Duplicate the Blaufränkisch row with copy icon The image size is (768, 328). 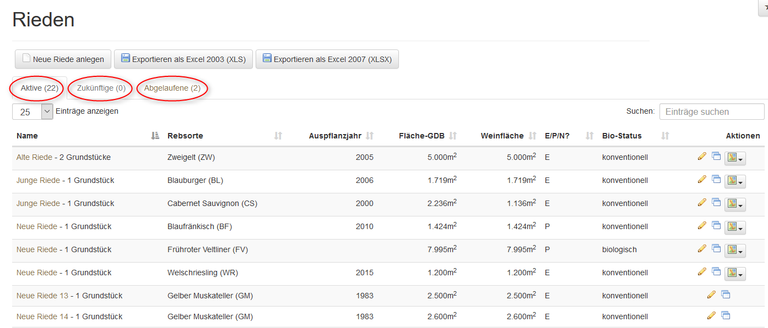pyautogui.click(x=716, y=225)
